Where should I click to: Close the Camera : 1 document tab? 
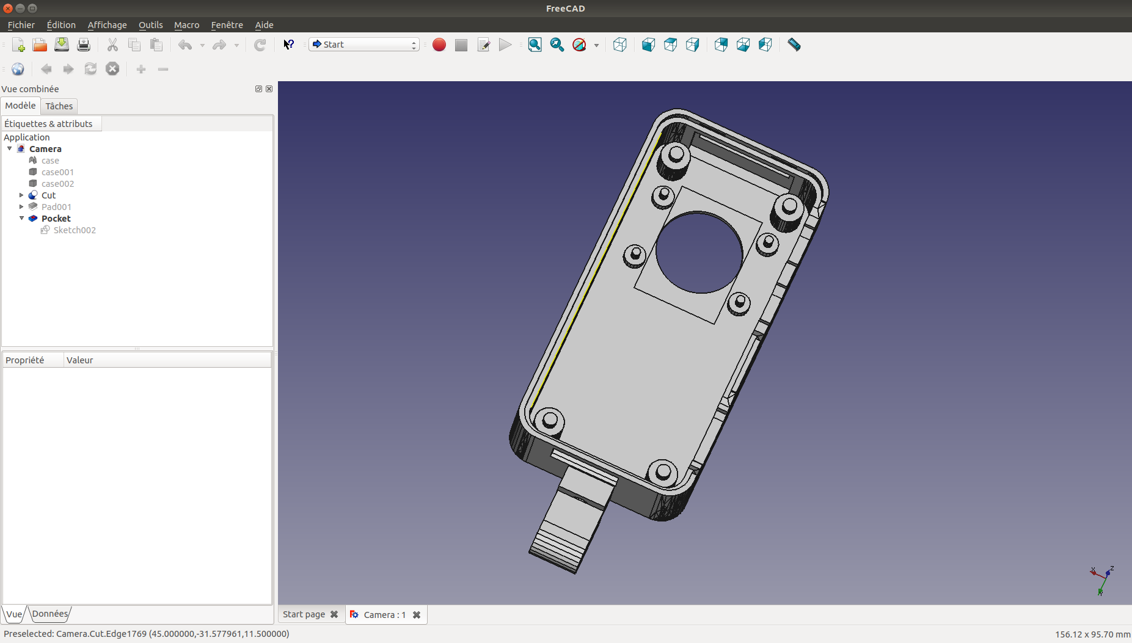point(417,615)
